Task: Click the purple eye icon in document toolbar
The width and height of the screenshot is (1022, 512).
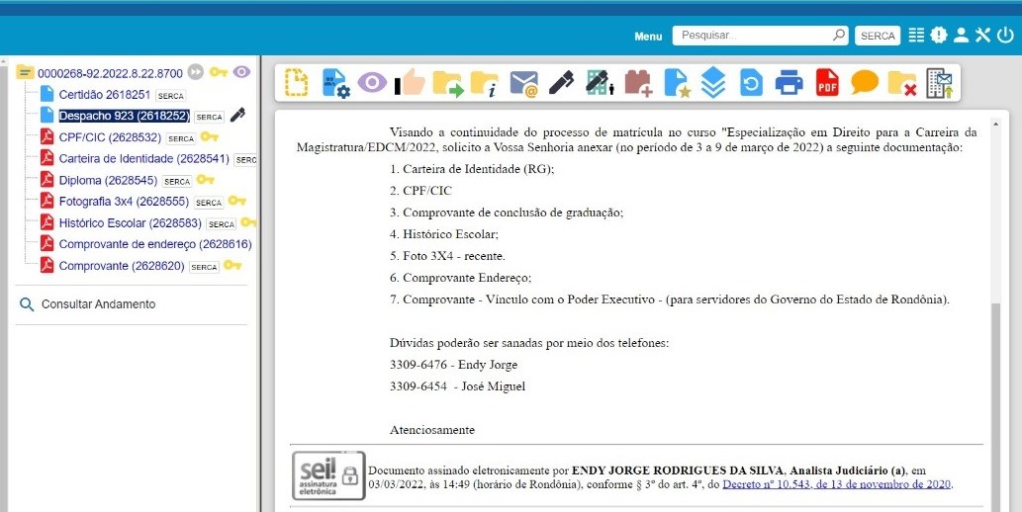Action: [372, 83]
